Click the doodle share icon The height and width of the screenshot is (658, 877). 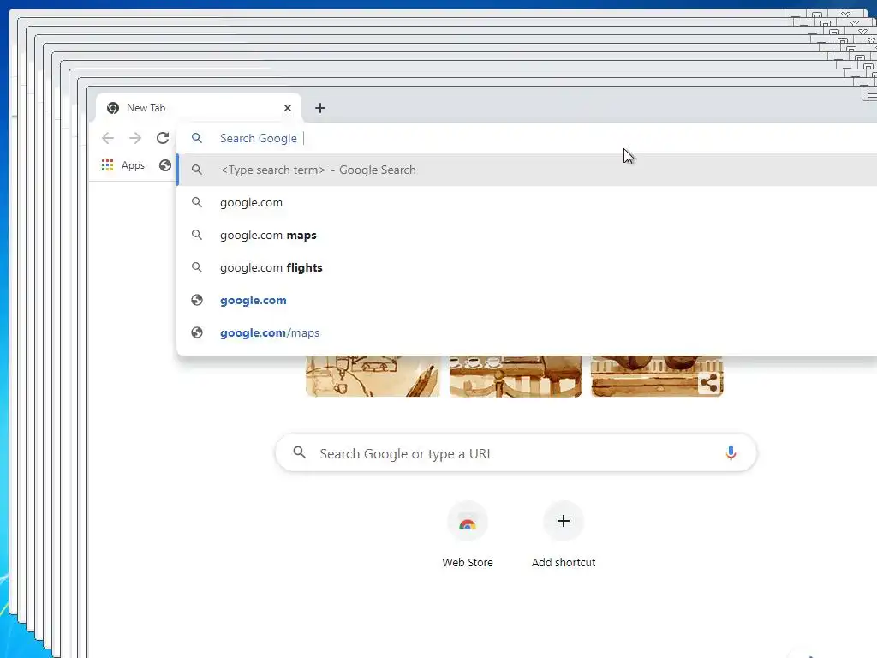tap(708, 383)
